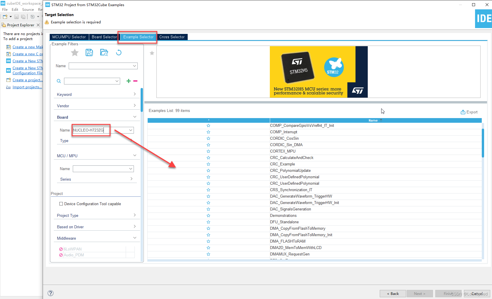Click the save filter search icon

click(x=89, y=53)
